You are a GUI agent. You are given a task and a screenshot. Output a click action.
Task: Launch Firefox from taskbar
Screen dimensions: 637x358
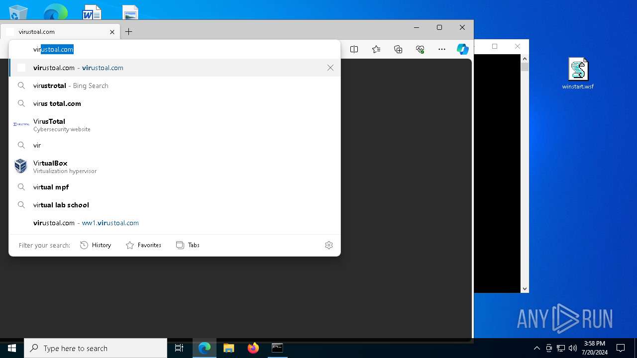253,348
